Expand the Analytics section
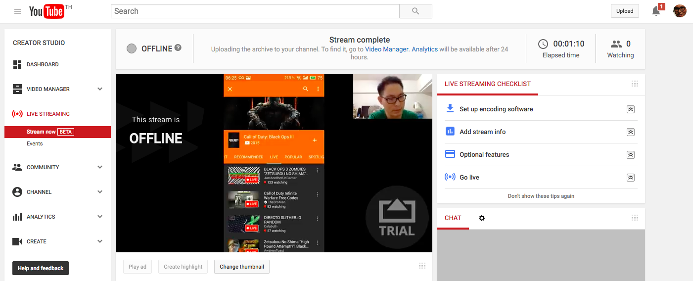This screenshot has width=693, height=281. [100, 217]
